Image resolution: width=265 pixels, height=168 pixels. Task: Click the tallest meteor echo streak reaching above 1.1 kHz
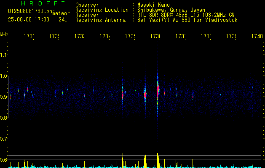click(x=158, y=91)
